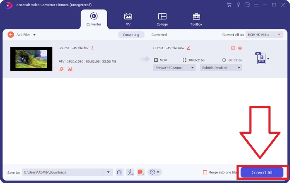Open the Edit effects star-wand icon
The height and width of the screenshot is (183, 290).
[x=61, y=69]
